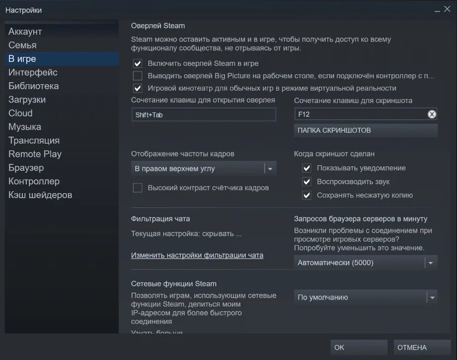Clear the F12 screenshot shortcut with the X icon
This screenshot has width=457, height=360.
point(432,114)
